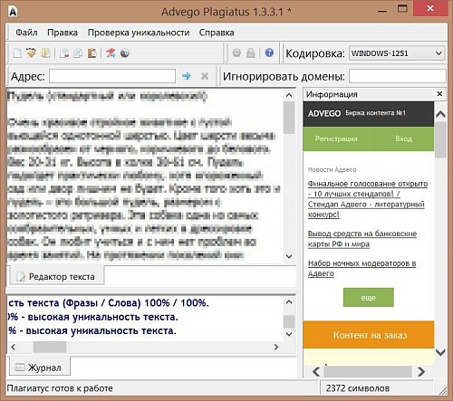This screenshot has height=401, width=453.
Task: Click the log pane scroll down arrow
Action: coord(289,334)
